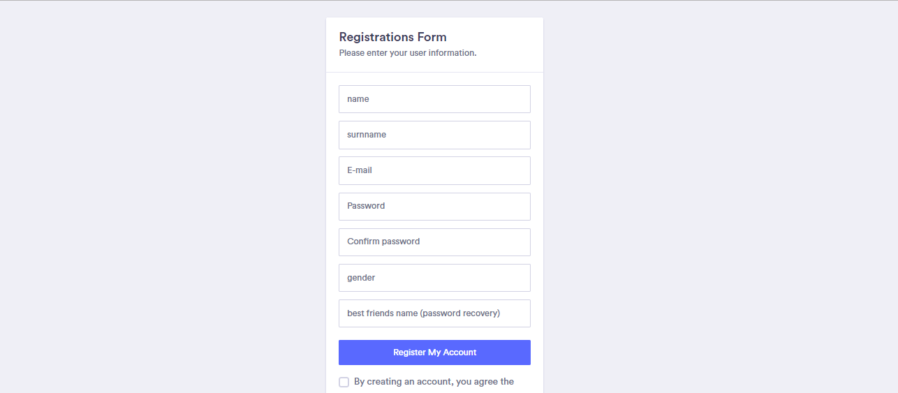
Task: Click the 'E-mail' placeholder text
Action: tap(360, 170)
